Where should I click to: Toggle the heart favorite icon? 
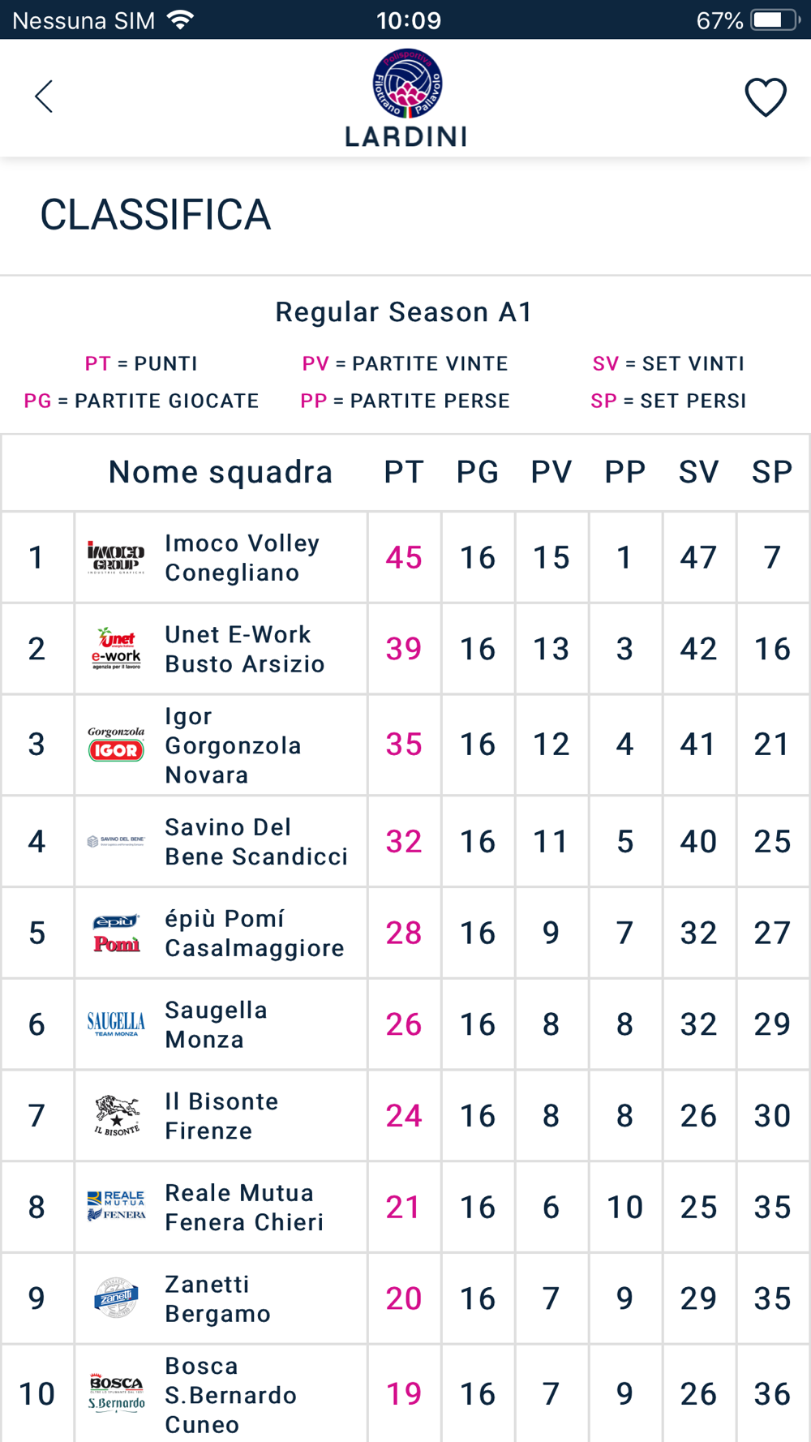[766, 97]
